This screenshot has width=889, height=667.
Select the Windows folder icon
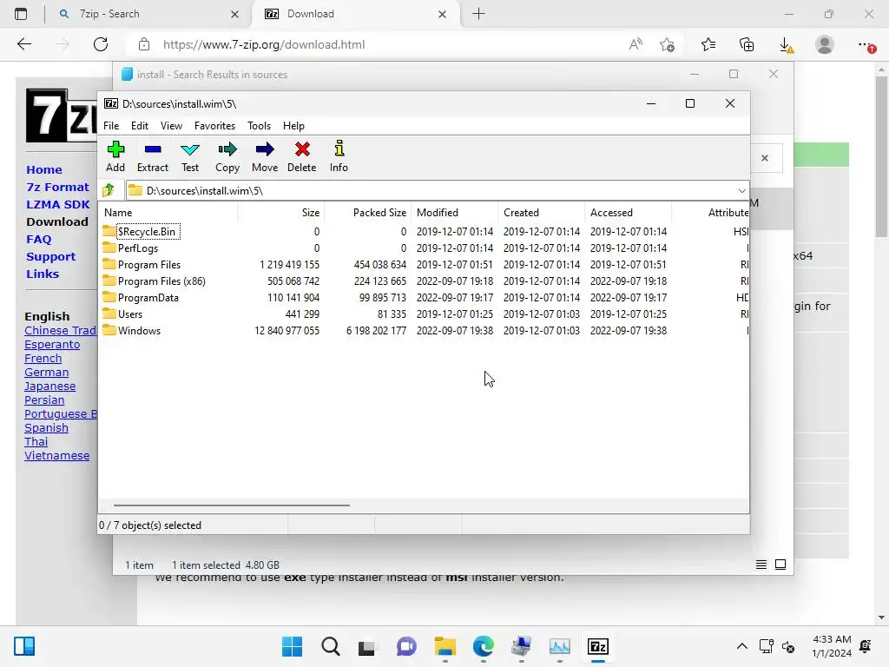pos(109,330)
